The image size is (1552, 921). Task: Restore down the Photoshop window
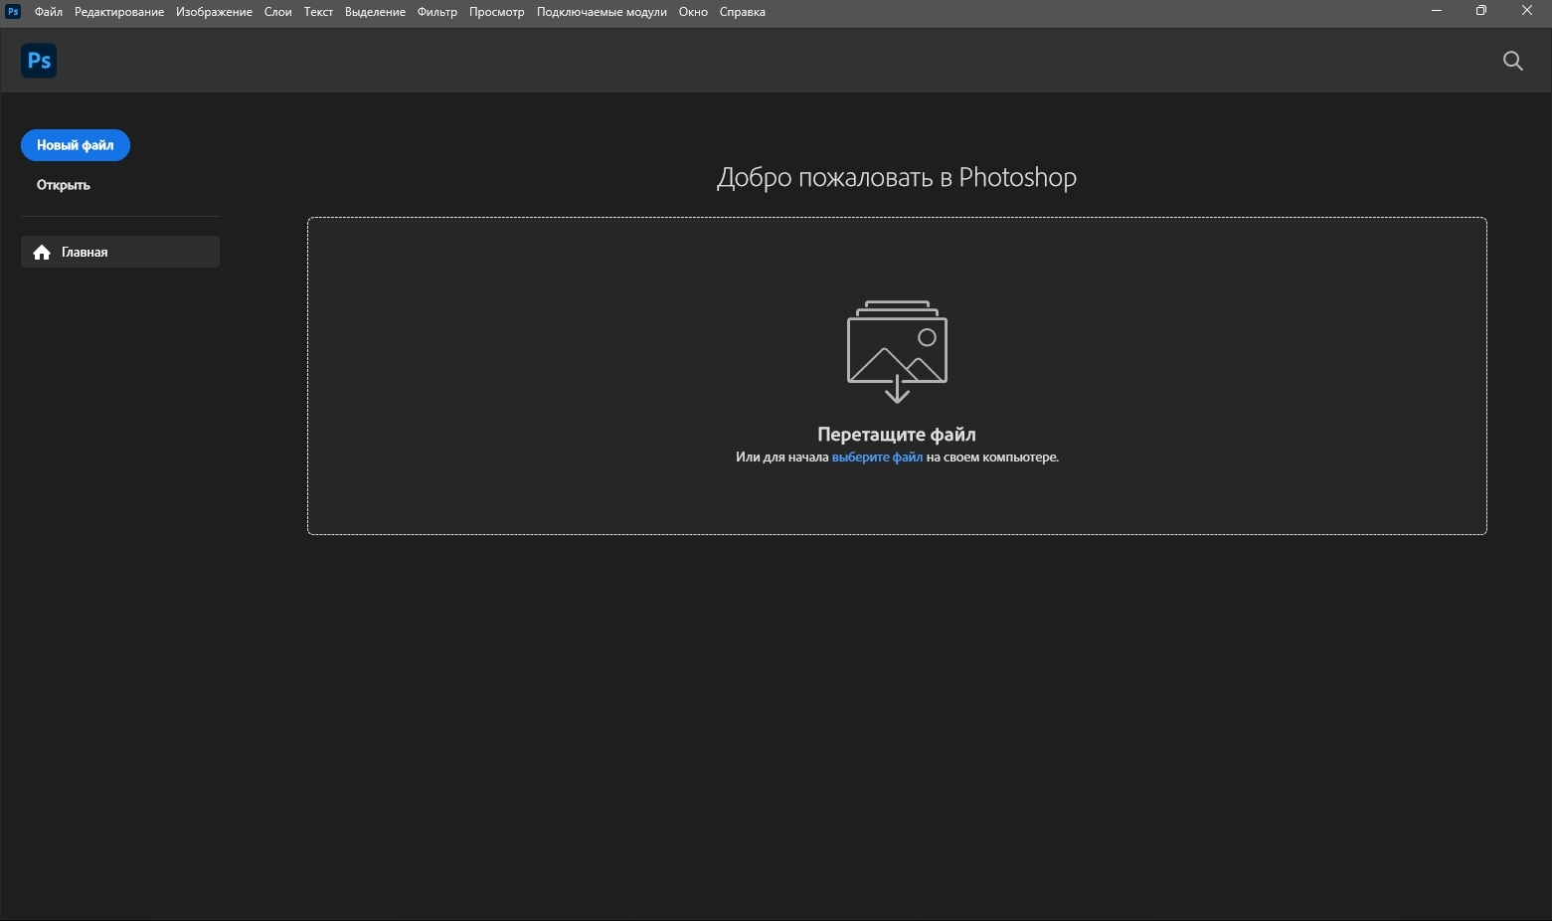coord(1481,11)
